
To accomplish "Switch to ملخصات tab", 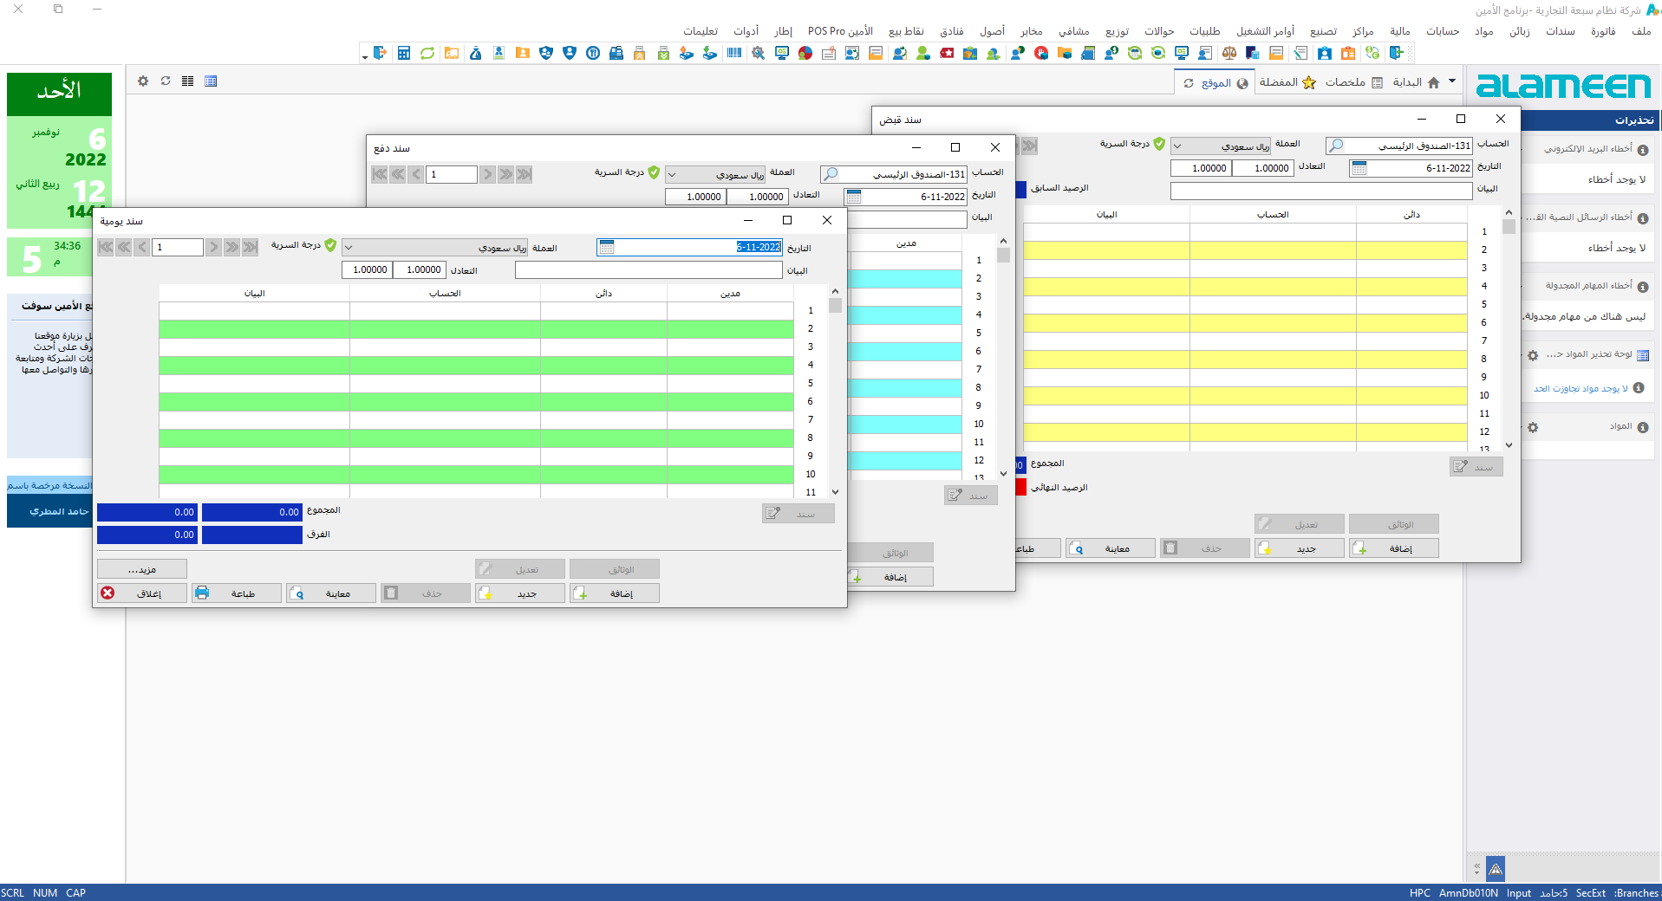I will click(1354, 82).
